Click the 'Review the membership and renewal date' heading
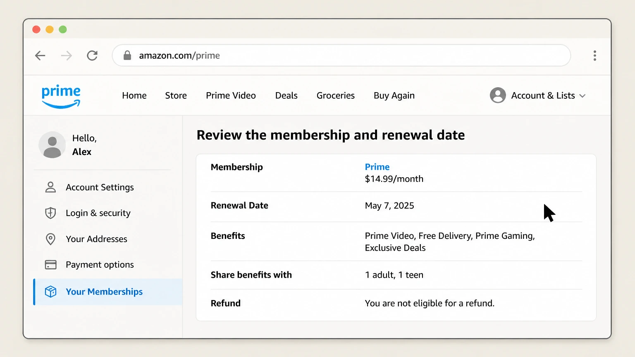The width and height of the screenshot is (635, 357). (331, 135)
